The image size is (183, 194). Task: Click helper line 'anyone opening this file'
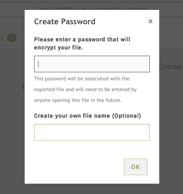(x=78, y=100)
